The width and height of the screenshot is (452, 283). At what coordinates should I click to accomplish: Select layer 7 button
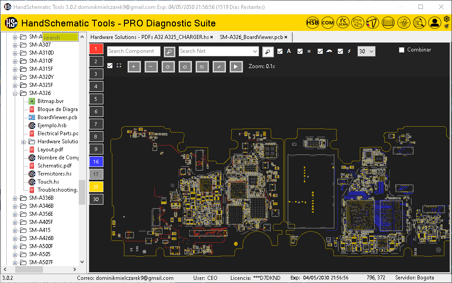[x=96, y=124]
